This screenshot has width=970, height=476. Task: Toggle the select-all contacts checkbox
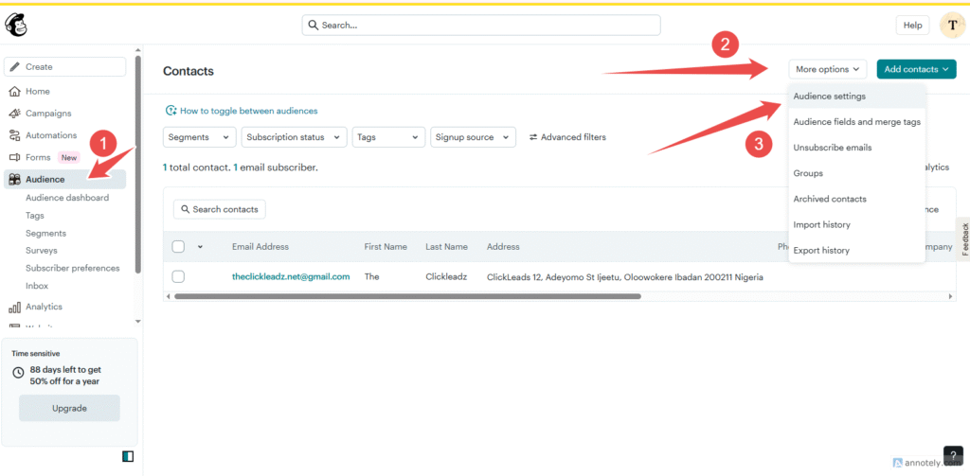tap(178, 247)
